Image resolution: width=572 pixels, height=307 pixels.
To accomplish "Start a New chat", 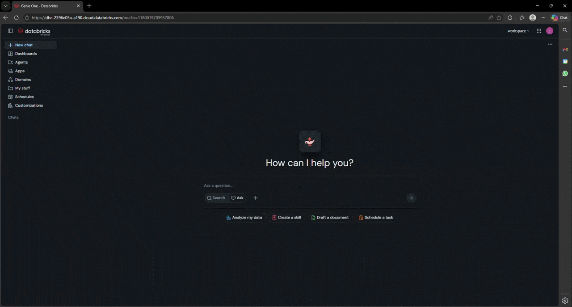I will coord(30,45).
